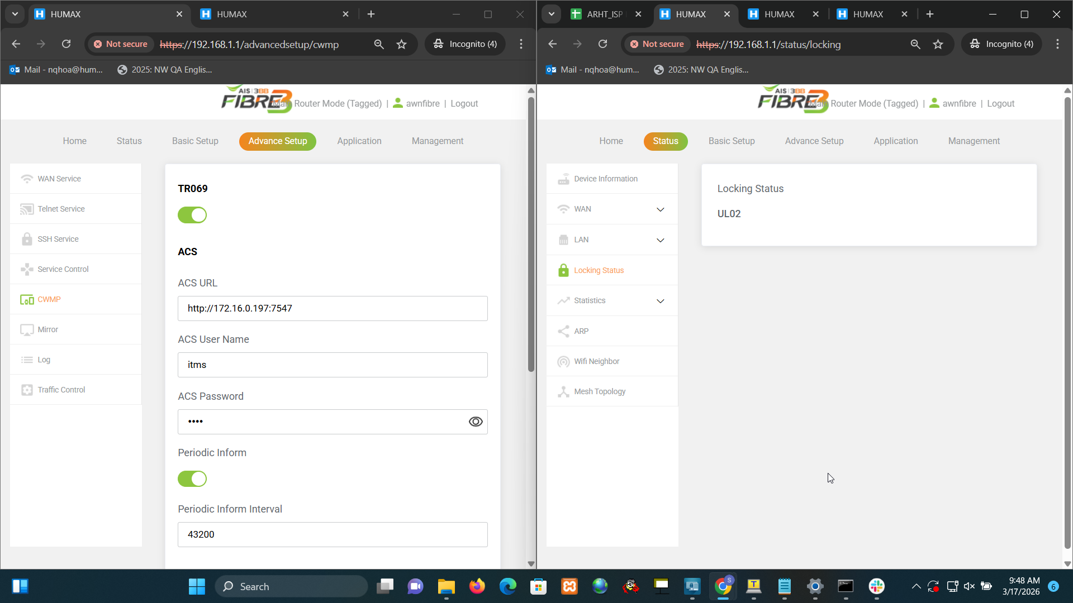Screen dimensions: 1073x603
Task: Expand the WAN status submenu chevron
Action: [x=660, y=209]
